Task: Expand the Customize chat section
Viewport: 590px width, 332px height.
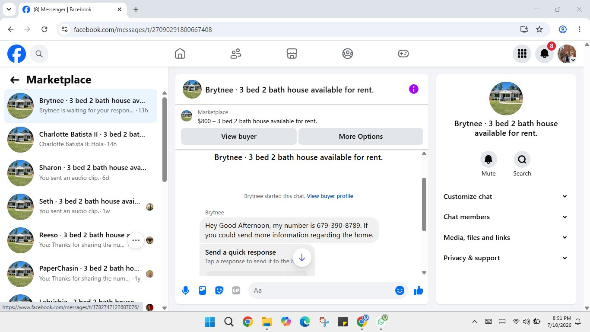Action: 506,196
